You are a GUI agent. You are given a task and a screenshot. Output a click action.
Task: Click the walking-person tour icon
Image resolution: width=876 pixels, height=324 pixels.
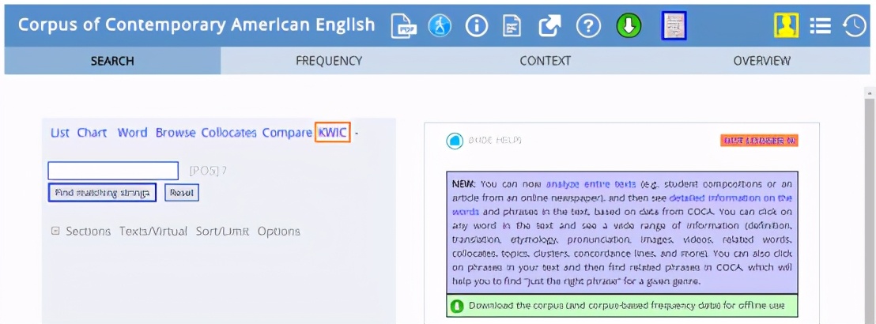click(440, 26)
